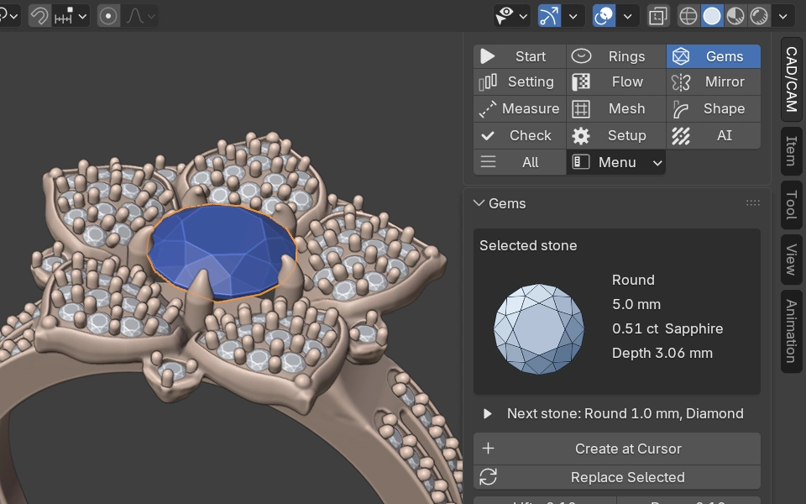Open selectability and visibility eye dropdown
Screen dimensions: 806x504
tap(511, 16)
